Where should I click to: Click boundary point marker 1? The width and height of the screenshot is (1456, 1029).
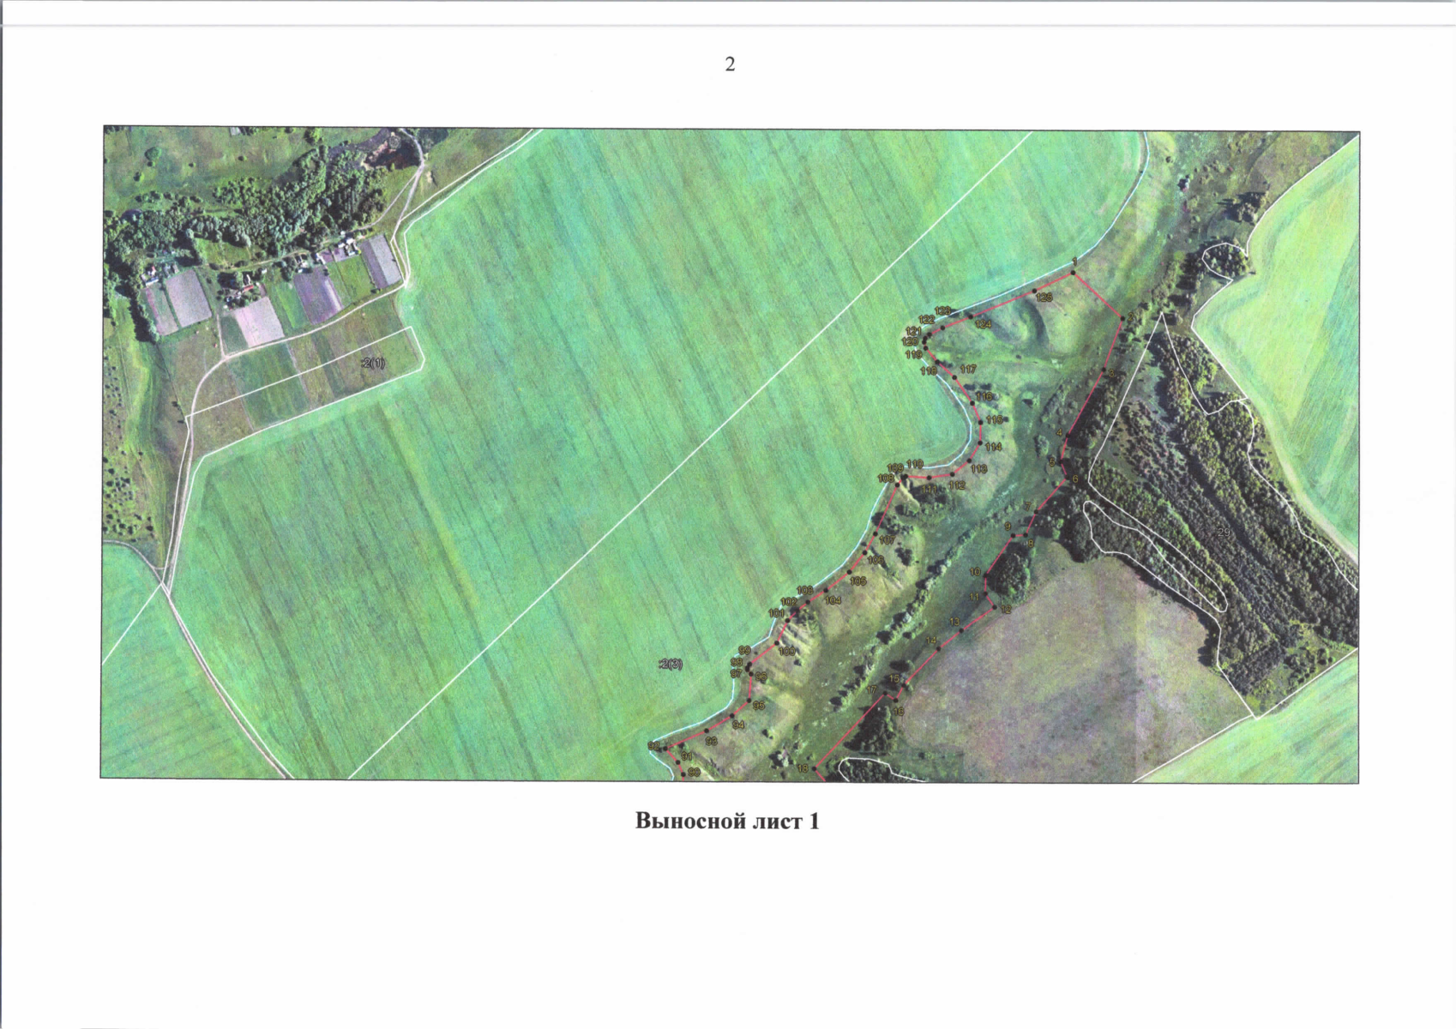[1074, 274]
